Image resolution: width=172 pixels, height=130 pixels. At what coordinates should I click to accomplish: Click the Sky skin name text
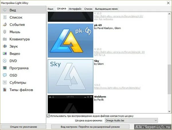[x=96, y=61]
